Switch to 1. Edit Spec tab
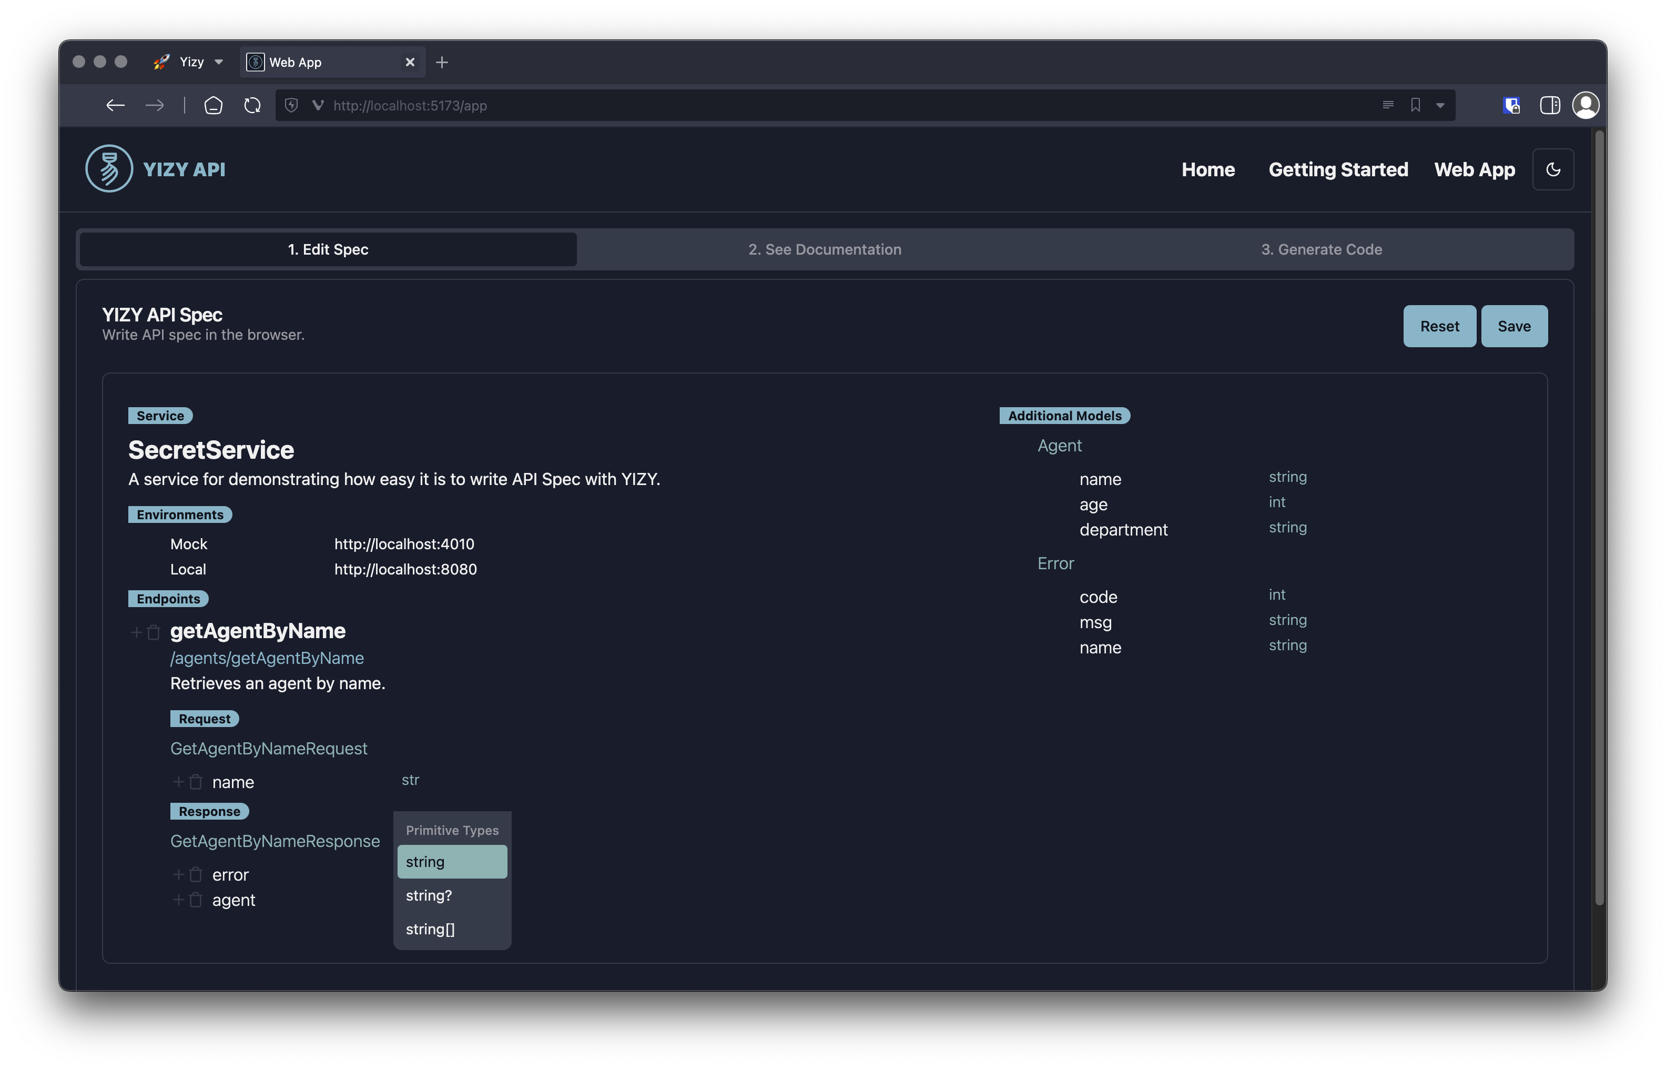The image size is (1666, 1069). (x=328, y=249)
